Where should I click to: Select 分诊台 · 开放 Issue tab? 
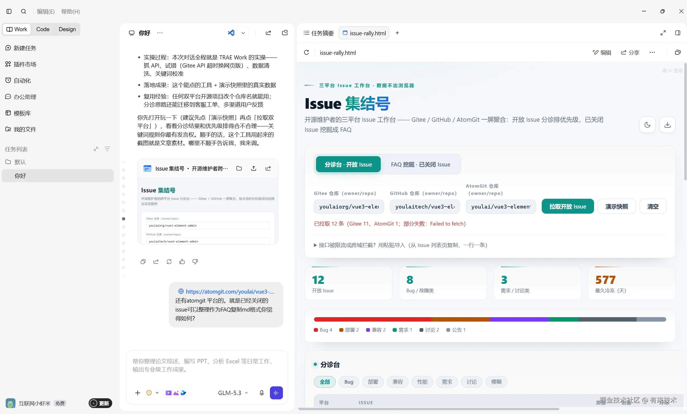pyautogui.click(x=348, y=164)
